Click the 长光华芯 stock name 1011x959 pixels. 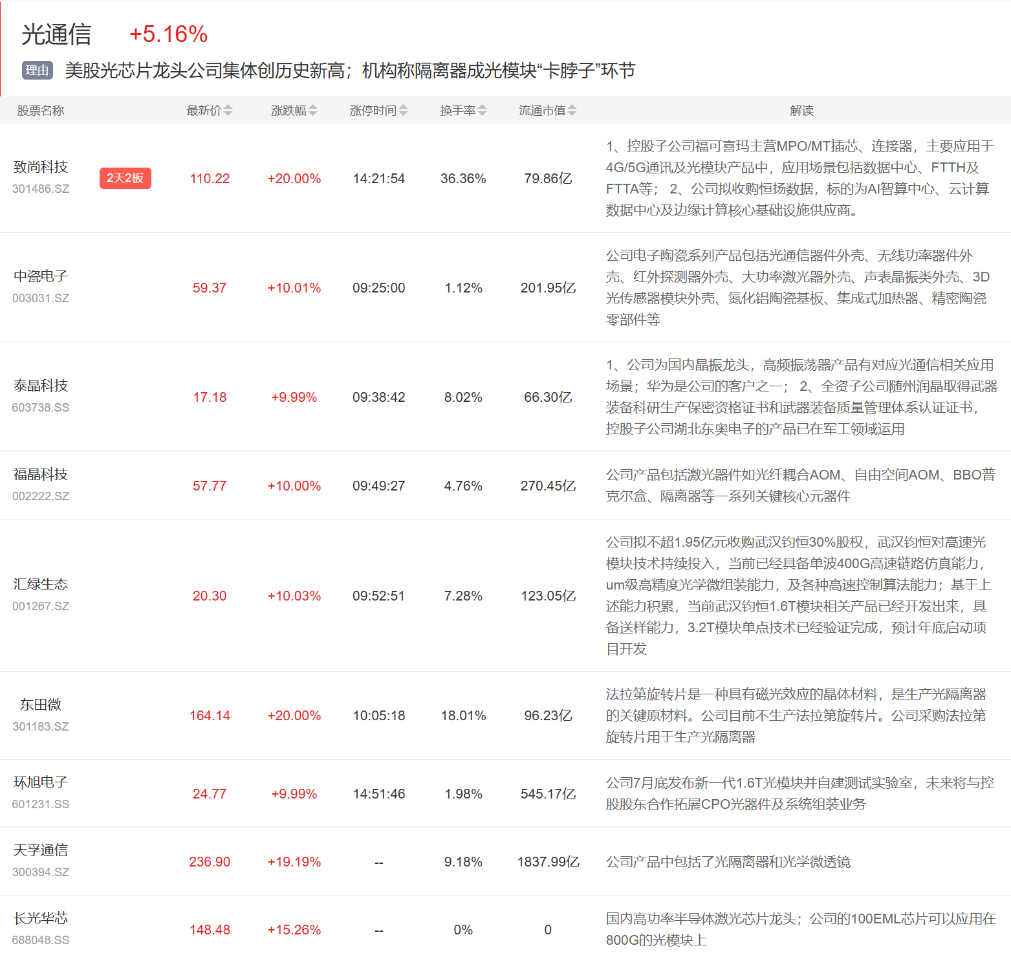pos(41,919)
